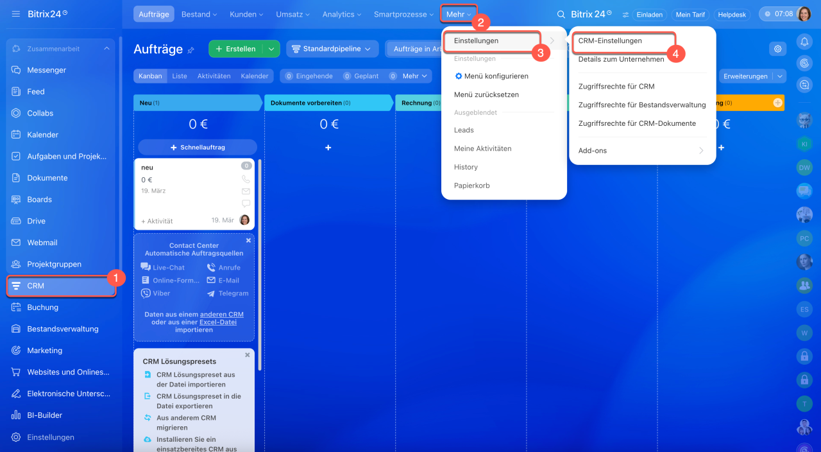821x452 pixels.
Task: Switch to the Liste view tab
Action: point(180,76)
